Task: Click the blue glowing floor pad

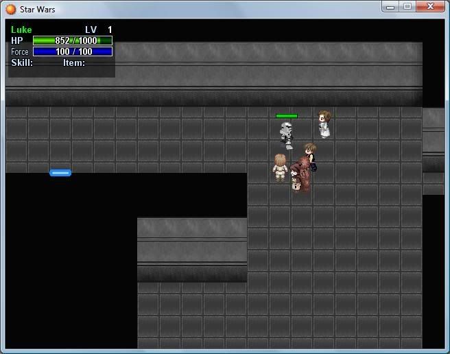Action: click(60, 173)
